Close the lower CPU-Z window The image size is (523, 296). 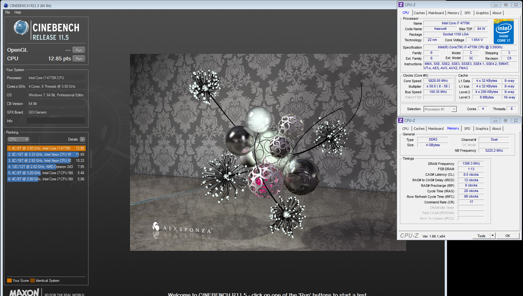tap(516, 120)
